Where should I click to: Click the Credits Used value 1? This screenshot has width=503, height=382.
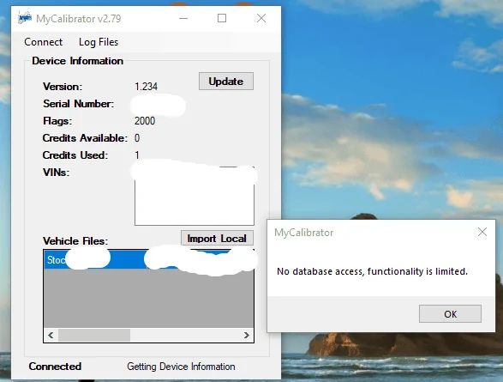point(137,155)
